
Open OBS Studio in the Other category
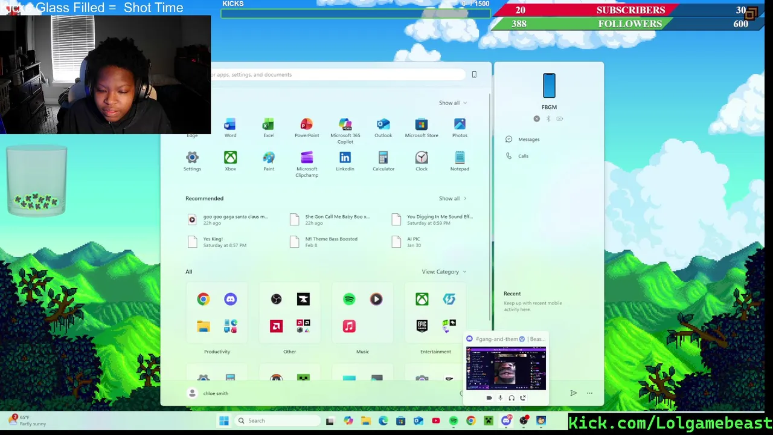(x=276, y=299)
